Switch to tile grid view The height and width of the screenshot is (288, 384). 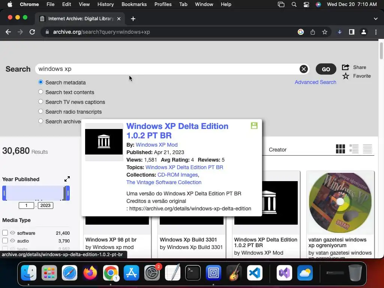(x=340, y=148)
